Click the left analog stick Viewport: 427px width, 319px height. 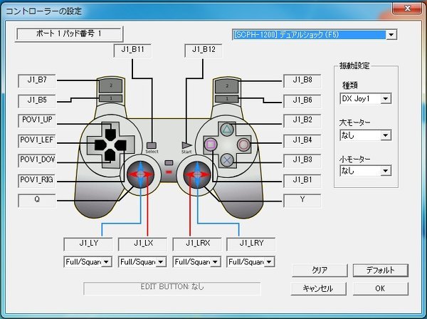[x=139, y=175]
